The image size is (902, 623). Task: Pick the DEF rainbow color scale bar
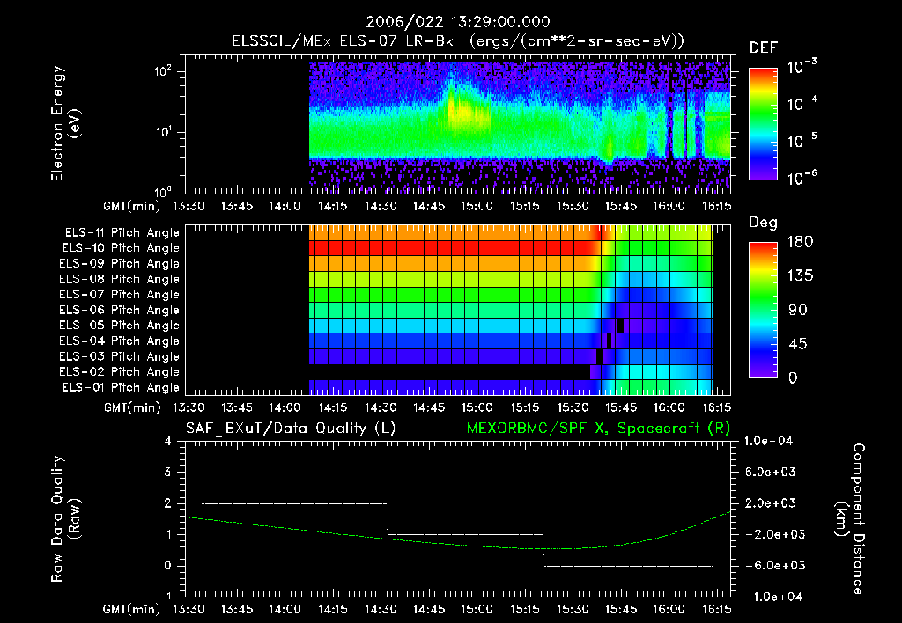coord(763,123)
